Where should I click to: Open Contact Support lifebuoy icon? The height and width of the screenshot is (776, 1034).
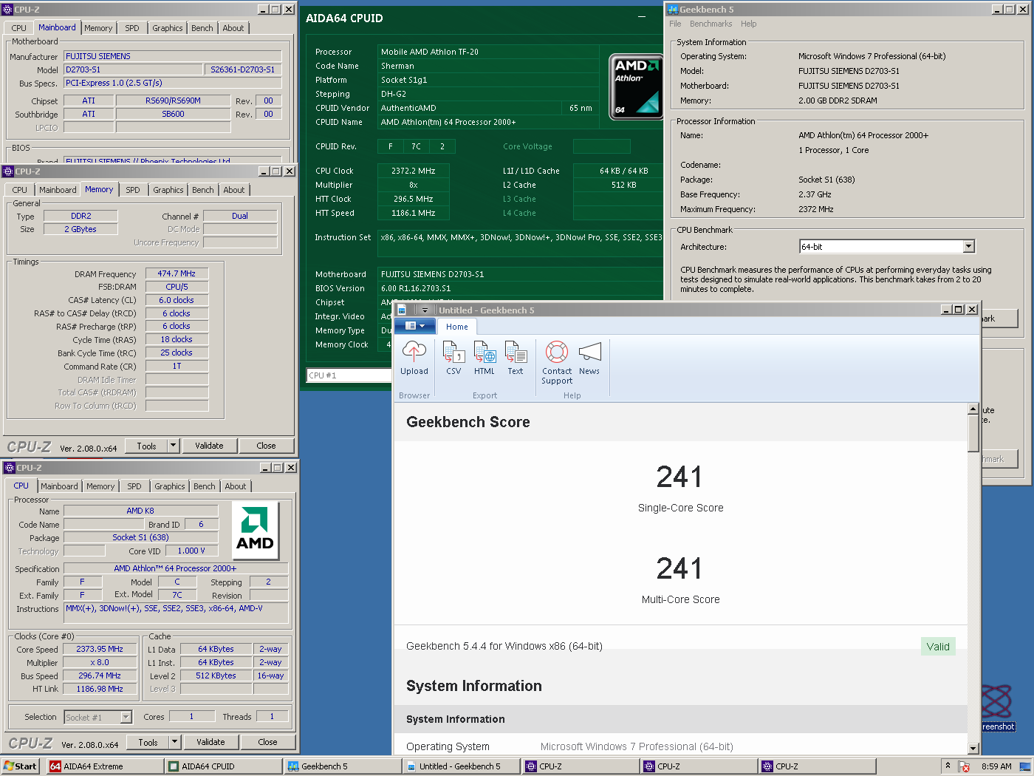tap(557, 352)
